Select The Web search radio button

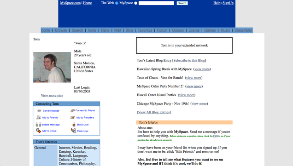pos(117,3)
